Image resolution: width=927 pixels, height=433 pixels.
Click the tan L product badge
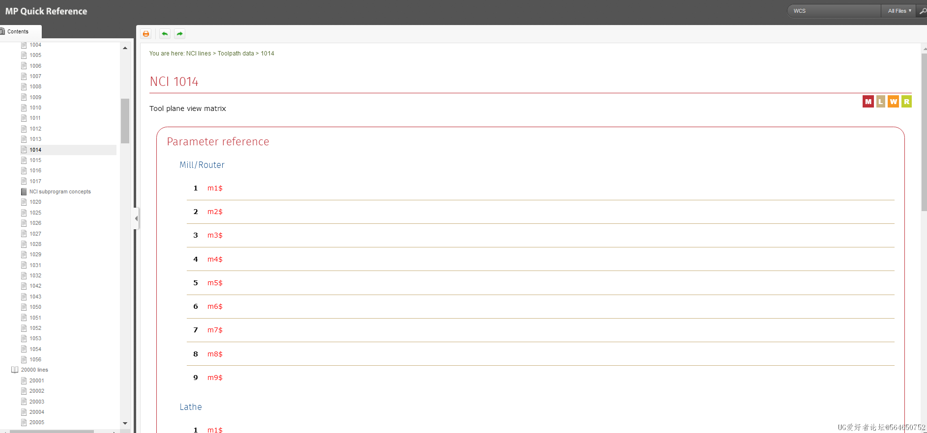(880, 102)
